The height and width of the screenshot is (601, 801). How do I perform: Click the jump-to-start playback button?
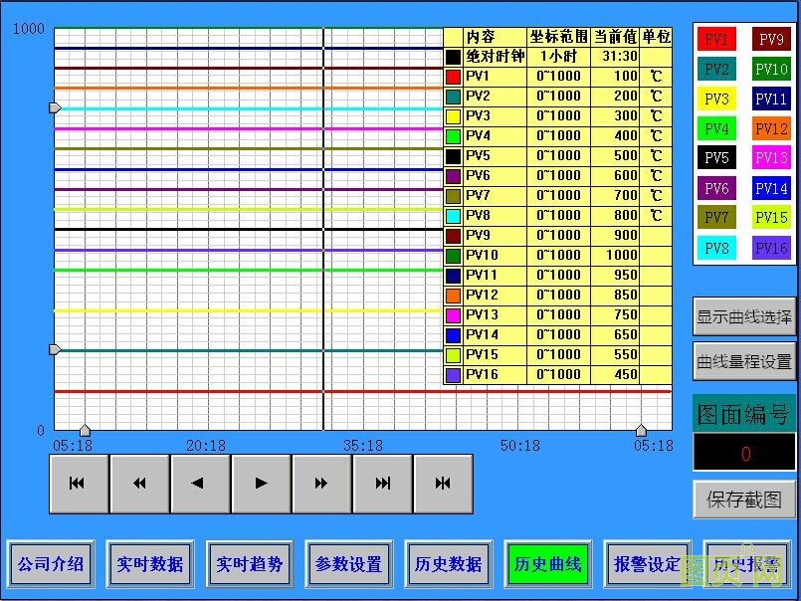coord(78,484)
